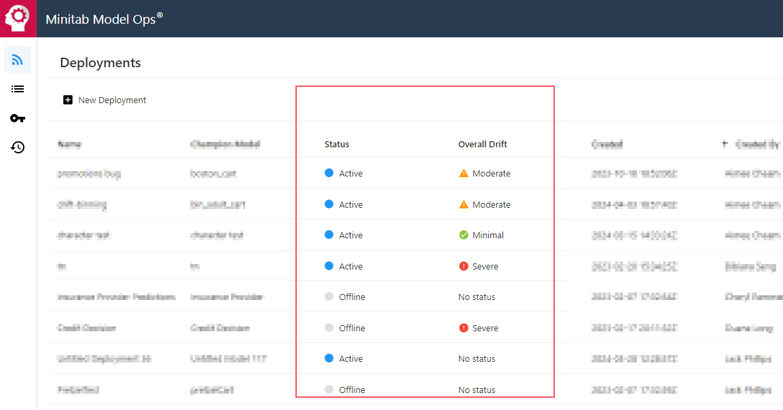This screenshot has height=410, width=783.
Task: Click the Moderate drift warning triangle on first row
Action: point(464,173)
